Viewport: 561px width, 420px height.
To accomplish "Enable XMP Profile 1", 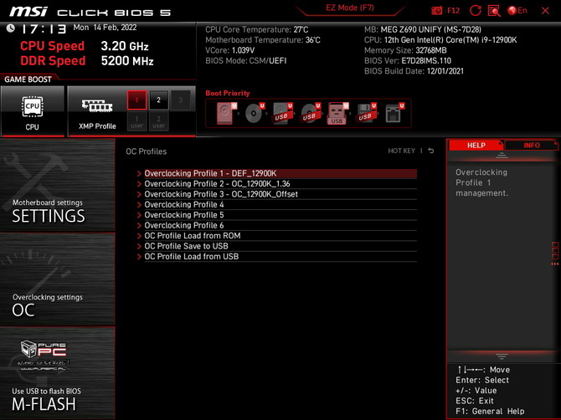I will 136,100.
